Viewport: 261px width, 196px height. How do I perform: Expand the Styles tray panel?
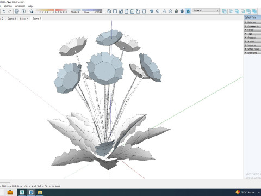(253, 30)
